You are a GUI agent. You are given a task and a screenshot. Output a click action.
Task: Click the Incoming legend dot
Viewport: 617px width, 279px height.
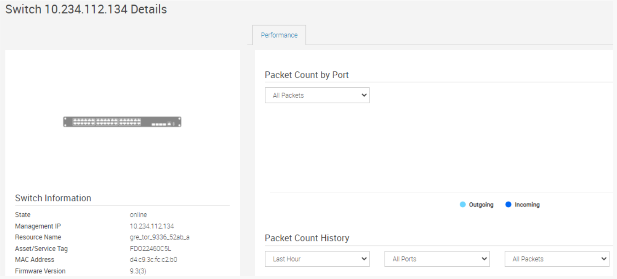pyautogui.click(x=509, y=204)
